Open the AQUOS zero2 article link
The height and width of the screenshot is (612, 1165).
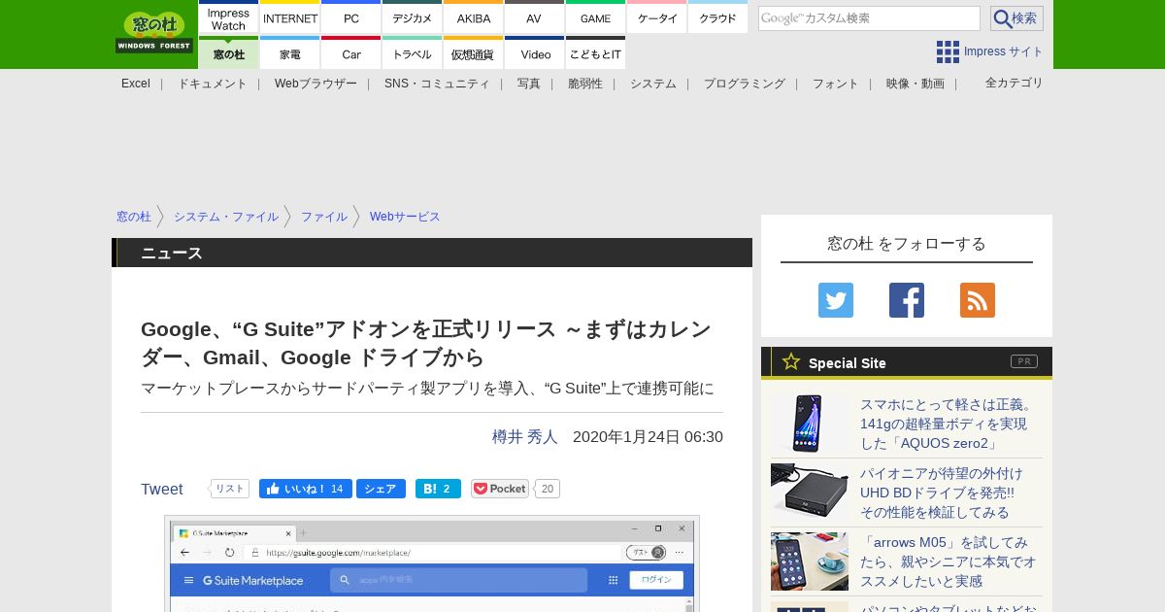[948, 424]
